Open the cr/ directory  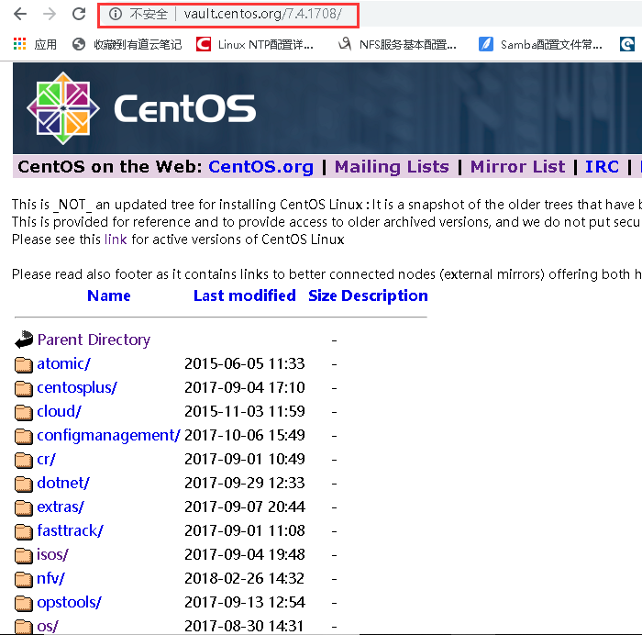[46, 459]
